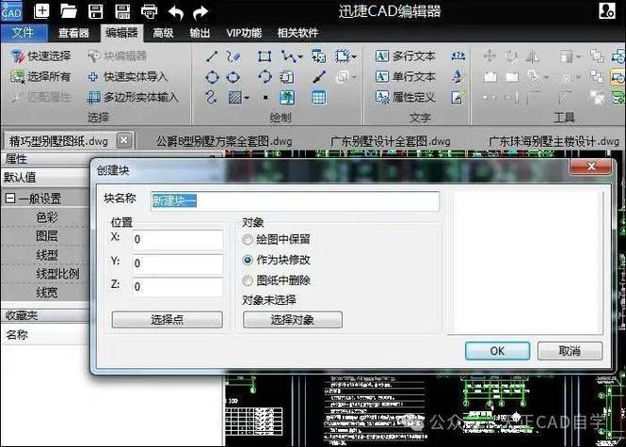Click the 线宽 property row
Viewport: 626px width, 447px height.
pos(45,293)
